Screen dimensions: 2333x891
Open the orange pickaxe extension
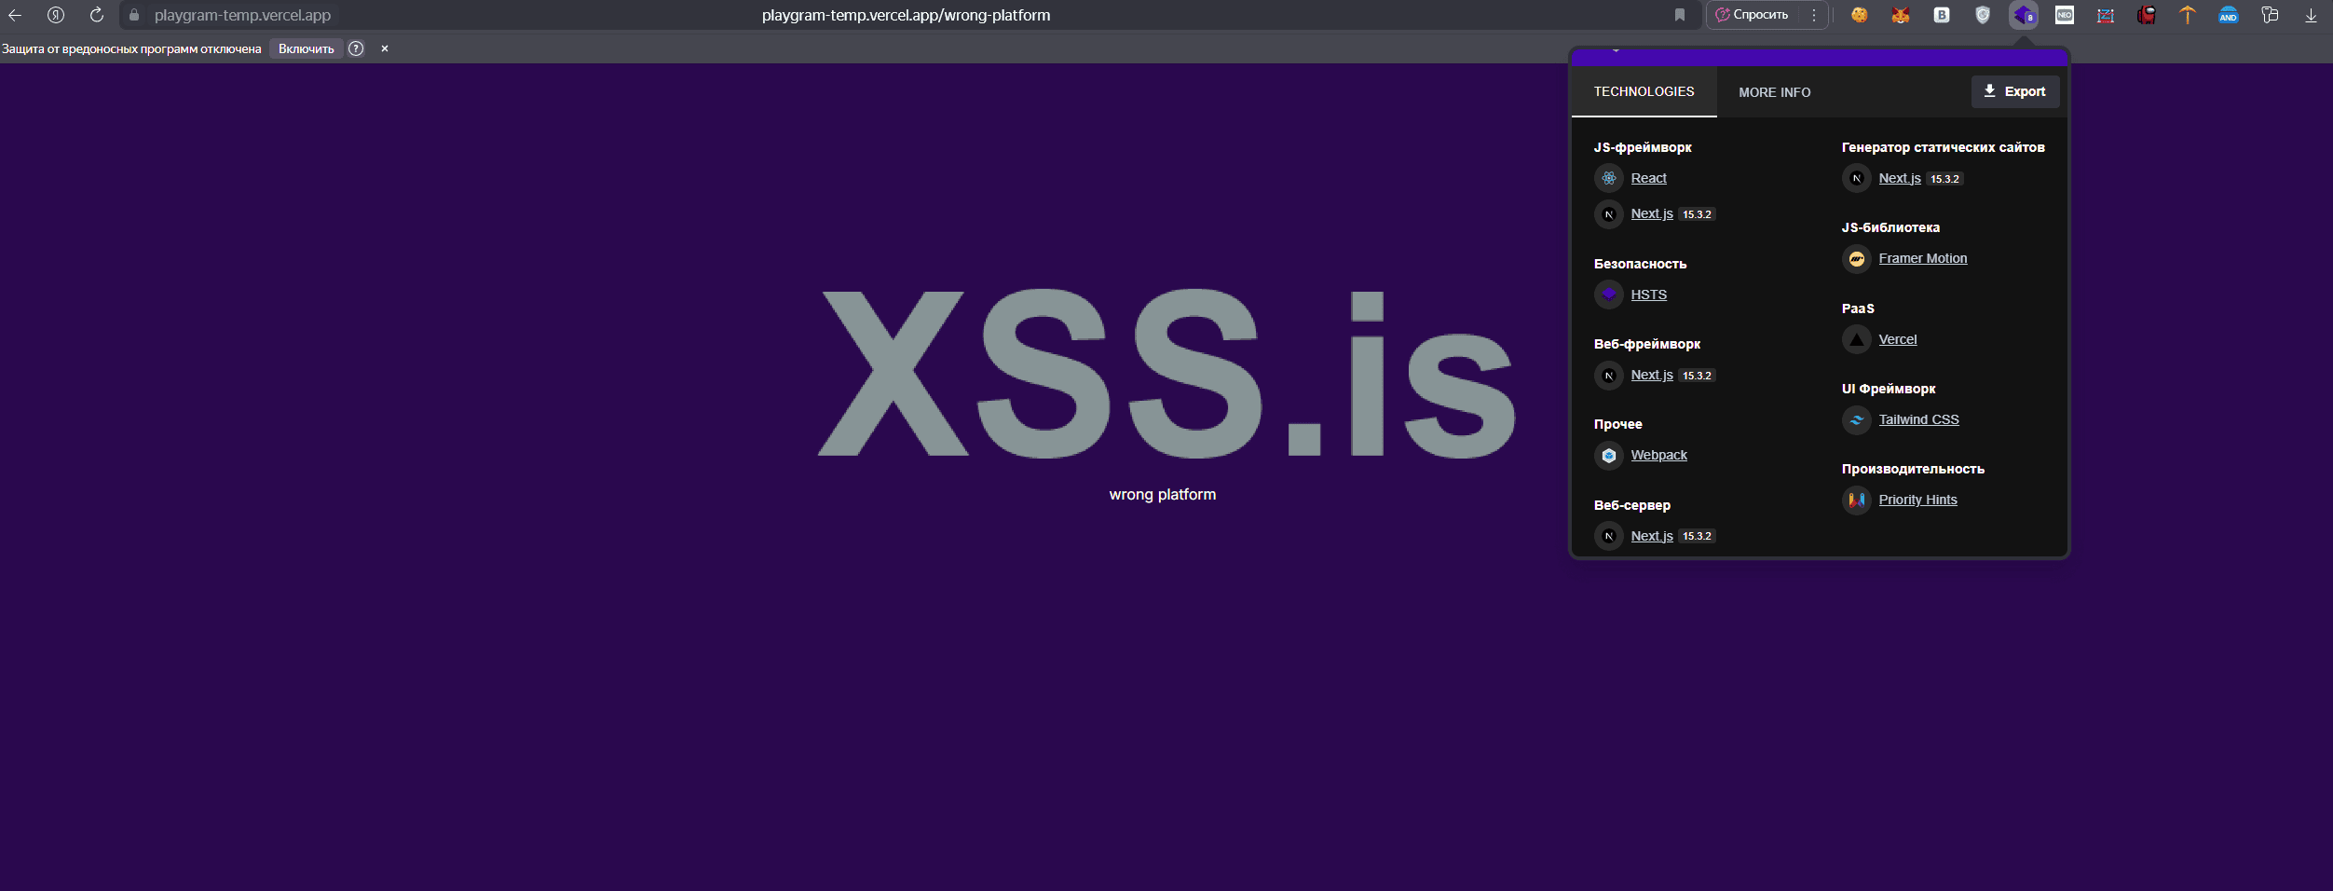[x=2188, y=15]
